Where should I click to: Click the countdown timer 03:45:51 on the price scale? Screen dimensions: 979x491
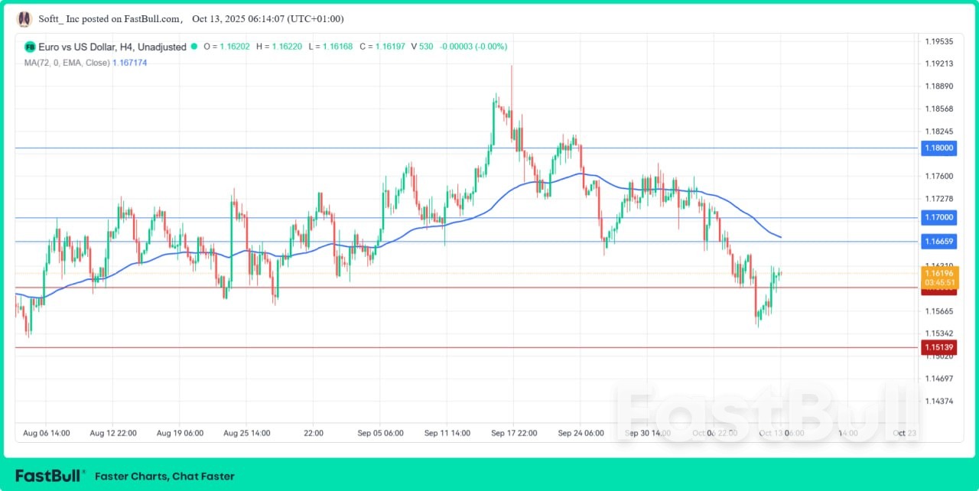[938, 281]
